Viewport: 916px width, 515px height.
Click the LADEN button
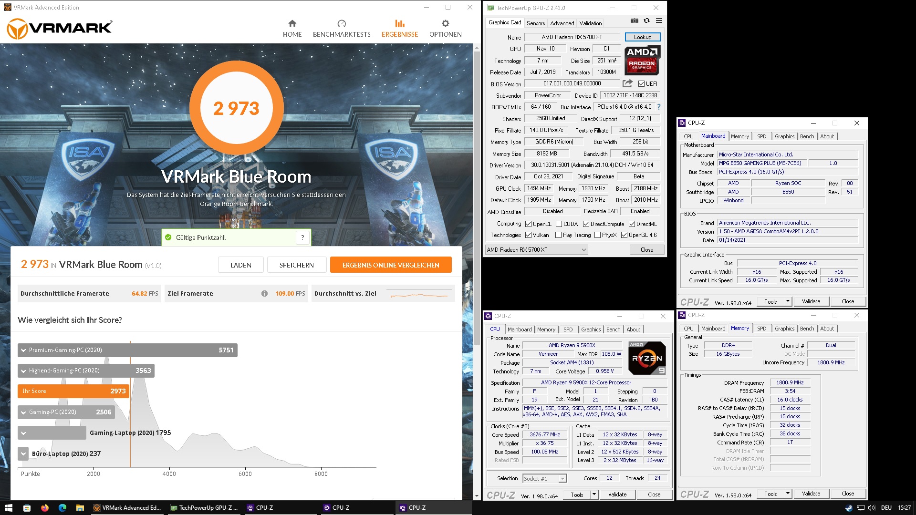tap(240, 265)
